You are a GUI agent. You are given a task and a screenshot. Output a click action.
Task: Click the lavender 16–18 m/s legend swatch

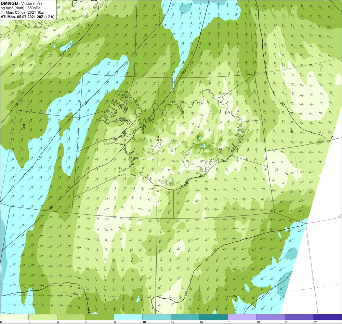[242, 317]
